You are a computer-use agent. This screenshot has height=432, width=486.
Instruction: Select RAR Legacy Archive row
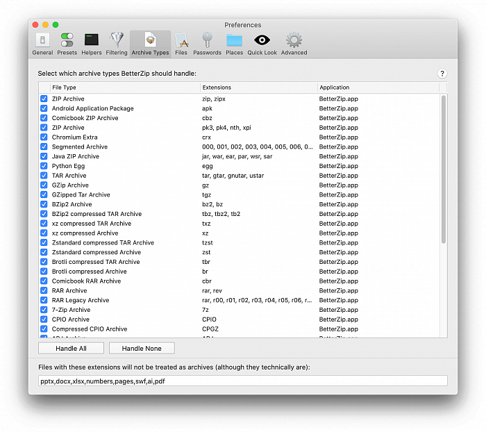pos(239,300)
